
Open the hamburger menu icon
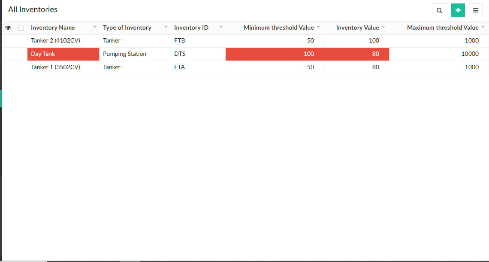(x=476, y=10)
